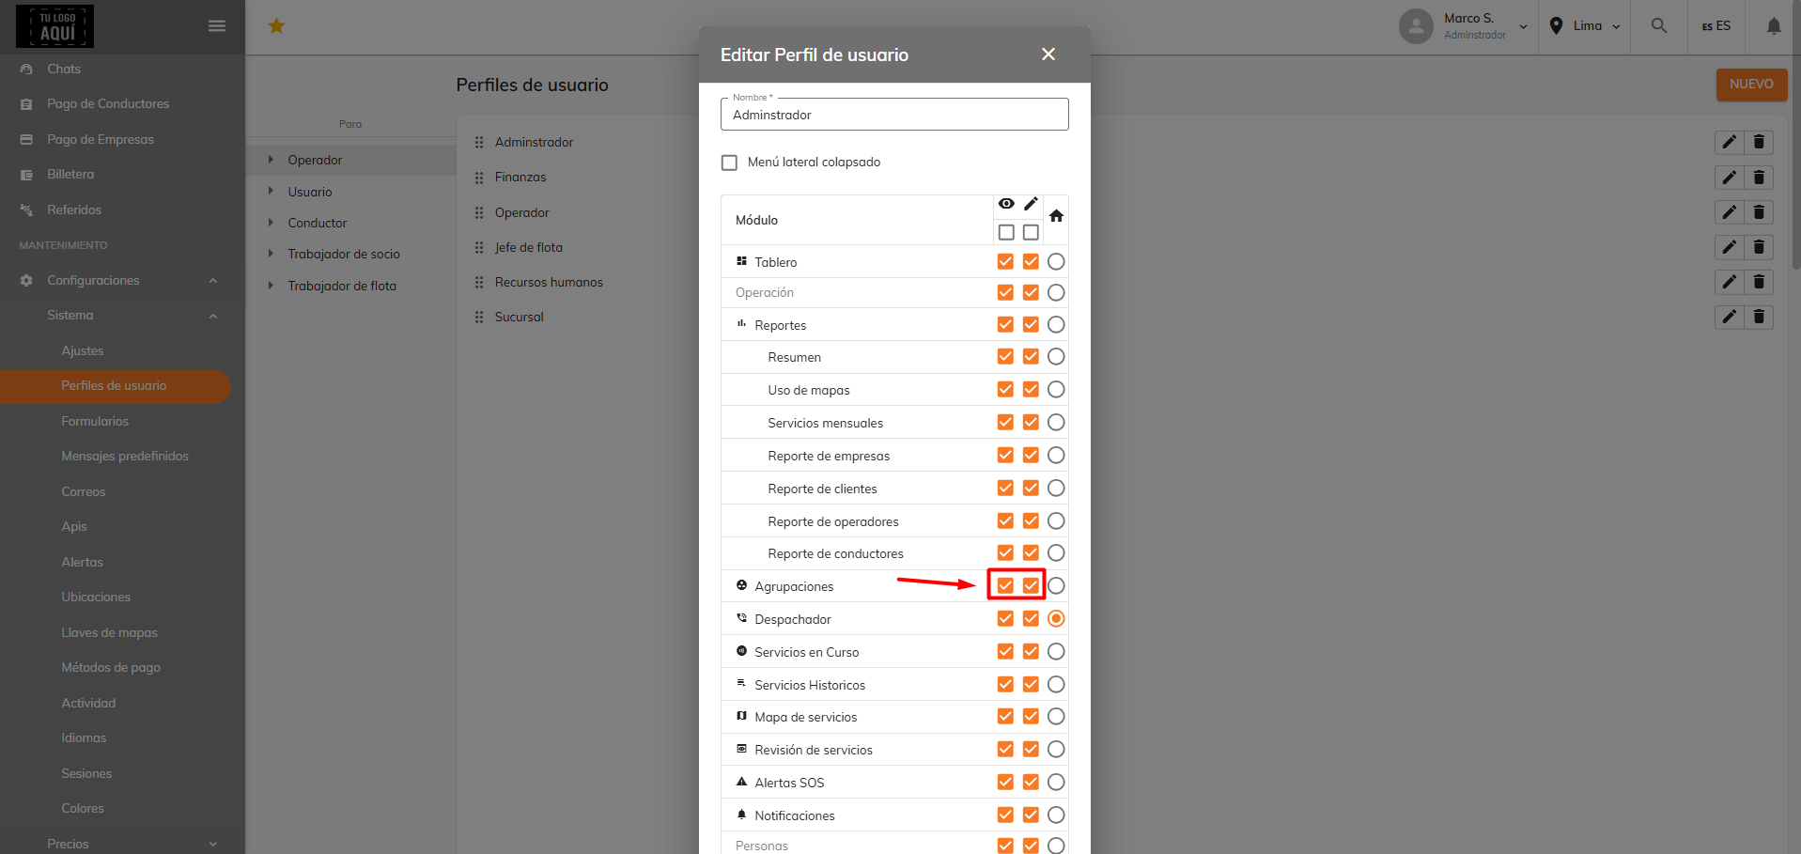Uncheck view permission for Agrupaciones
Viewport: 1801px width, 854px height.
point(1005,585)
